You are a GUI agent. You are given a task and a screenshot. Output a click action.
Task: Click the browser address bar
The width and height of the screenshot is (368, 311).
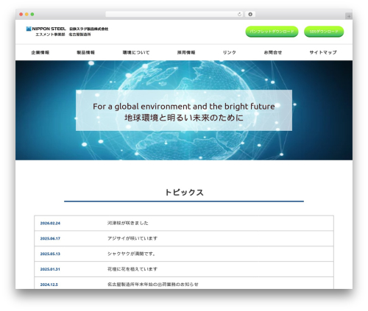point(174,15)
